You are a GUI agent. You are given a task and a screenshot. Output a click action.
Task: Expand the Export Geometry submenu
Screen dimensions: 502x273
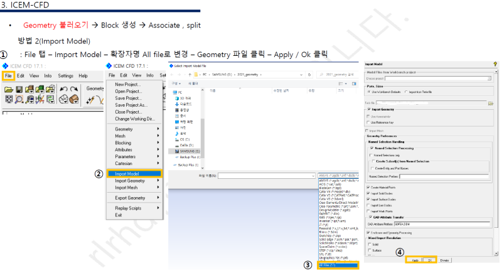135,198
